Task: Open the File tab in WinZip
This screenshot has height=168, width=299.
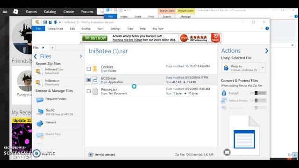Action: point(38,28)
